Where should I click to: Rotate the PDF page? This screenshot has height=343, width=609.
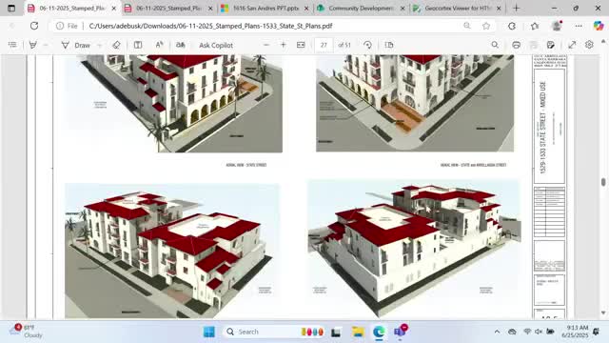click(x=367, y=45)
